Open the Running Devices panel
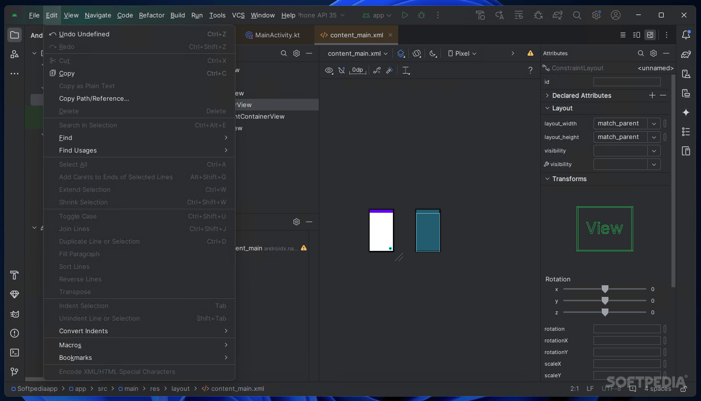This screenshot has width=701, height=401. pos(686,93)
